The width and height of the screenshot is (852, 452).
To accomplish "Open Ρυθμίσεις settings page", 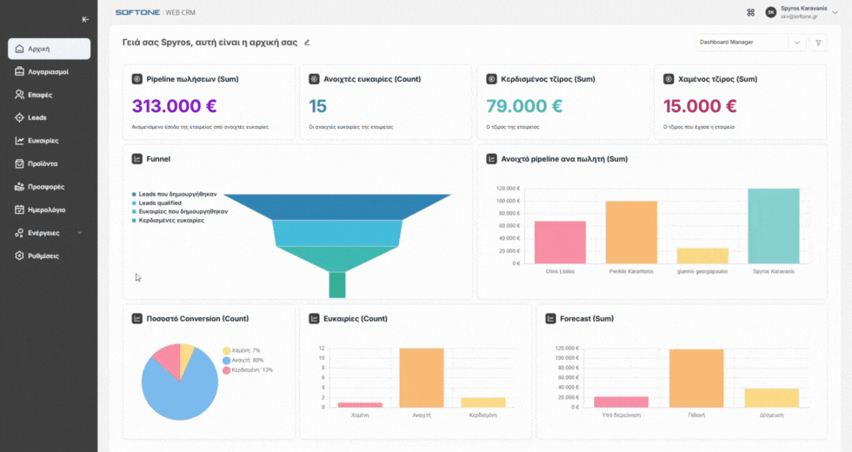I will coord(43,256).
